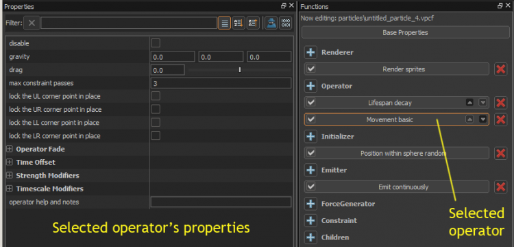
Task: Edit max constraint passes field
Action: 221,83
